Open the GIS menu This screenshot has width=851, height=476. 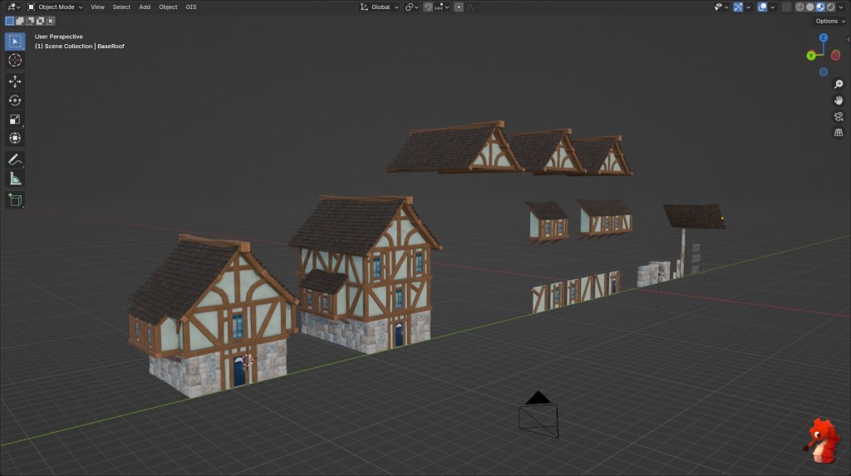(x=191, y=7)
